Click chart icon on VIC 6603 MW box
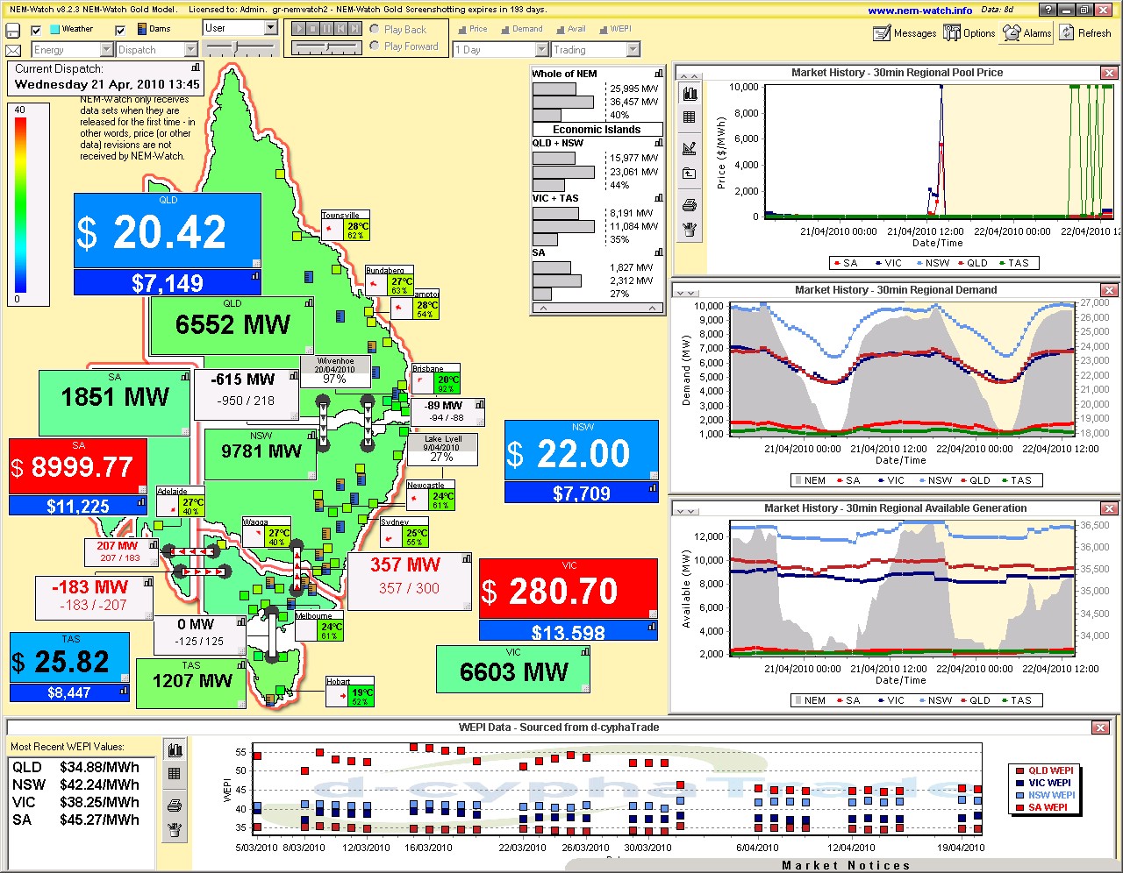The image size is (1123, 873). [x=585, y=651]
